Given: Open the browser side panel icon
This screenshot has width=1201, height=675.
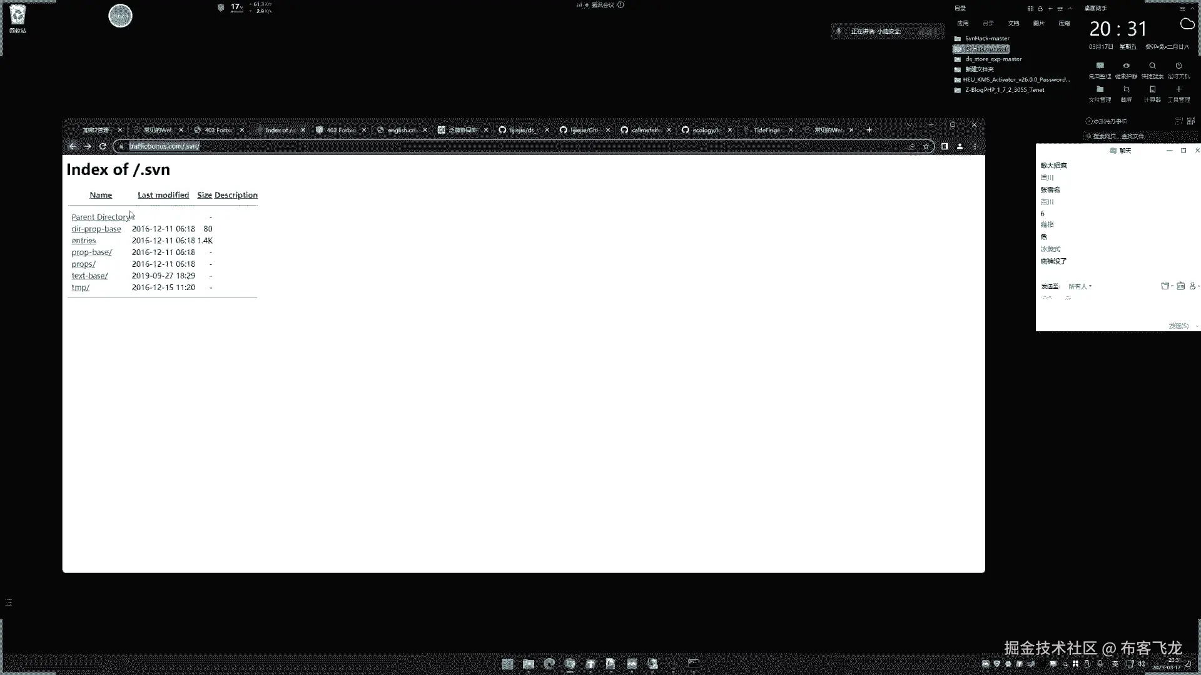Looking at the screenshot, I should tap(945, 146).
